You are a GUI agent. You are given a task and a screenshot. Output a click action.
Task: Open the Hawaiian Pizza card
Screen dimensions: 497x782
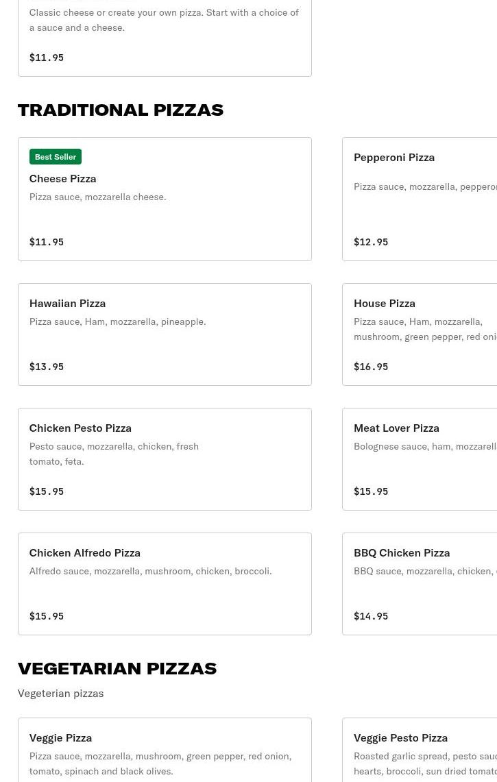point(165,334)
